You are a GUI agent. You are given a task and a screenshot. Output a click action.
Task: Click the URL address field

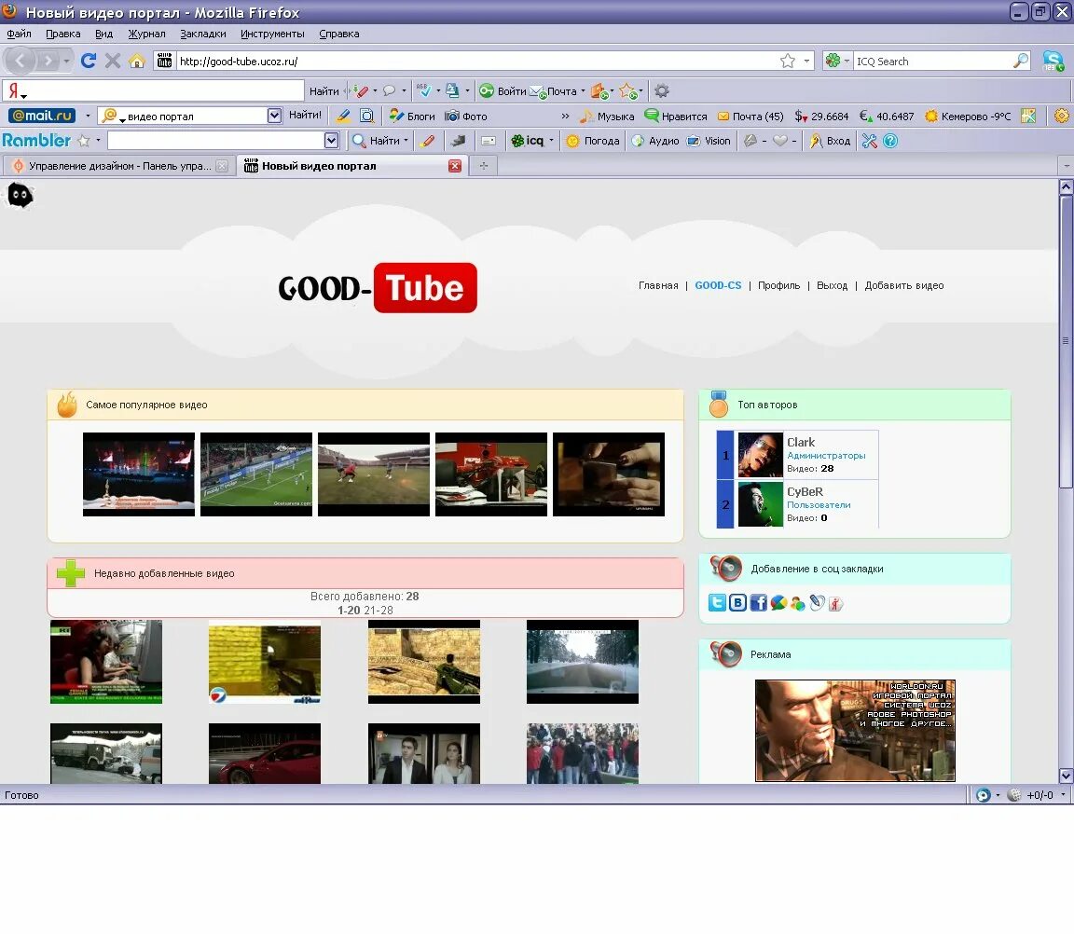click(x=476, y=61)
